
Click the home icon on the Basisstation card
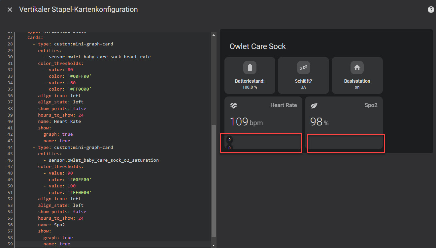[357, 68]
